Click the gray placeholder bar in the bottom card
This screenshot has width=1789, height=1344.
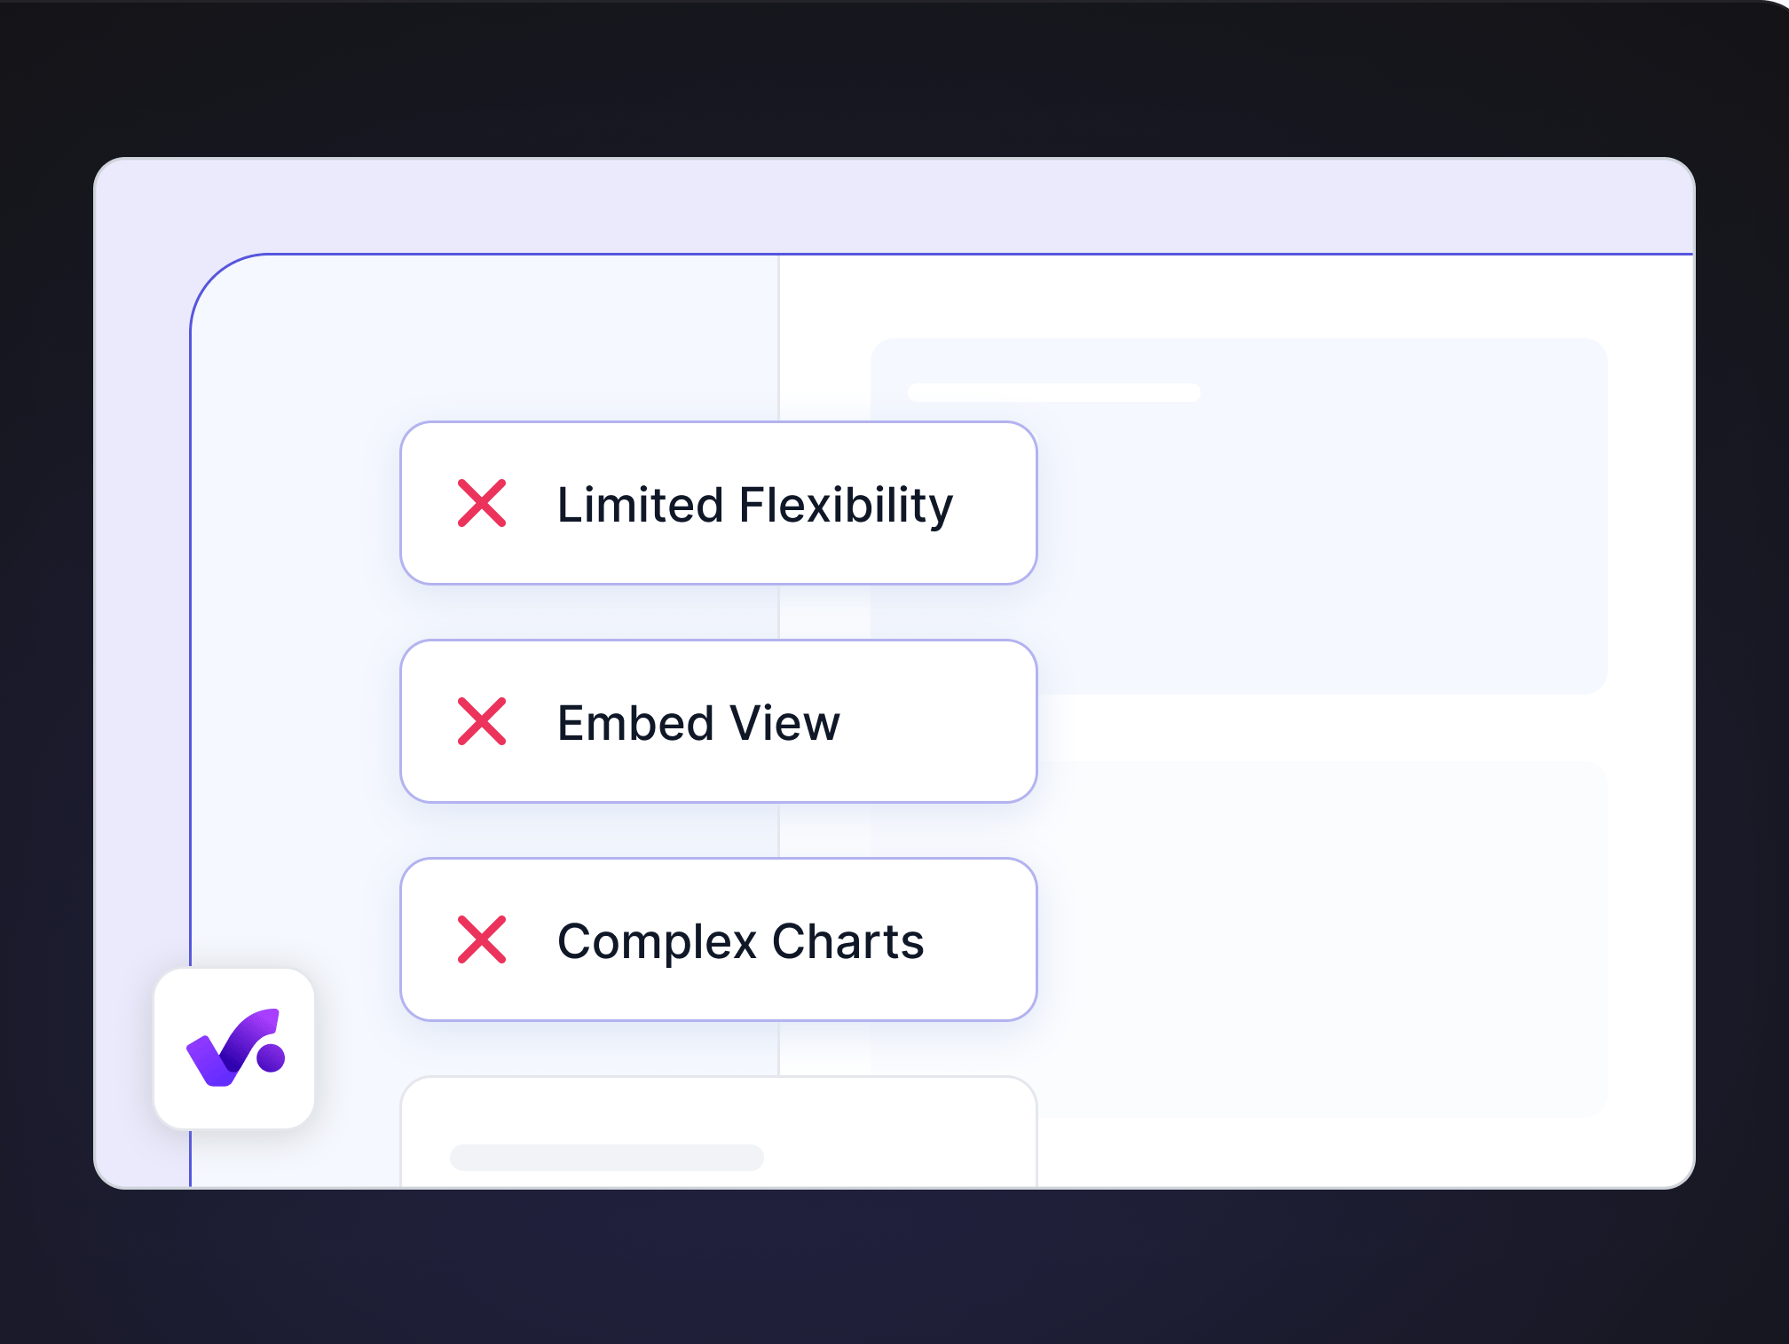point(606,1158)
